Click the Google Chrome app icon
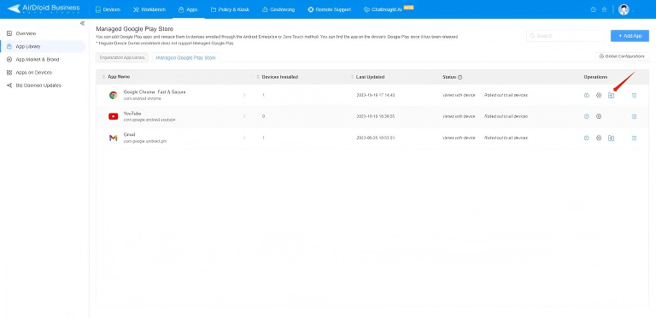Image resolution: width=656 pixels, height=318 pixels. (x=113, y=95)
